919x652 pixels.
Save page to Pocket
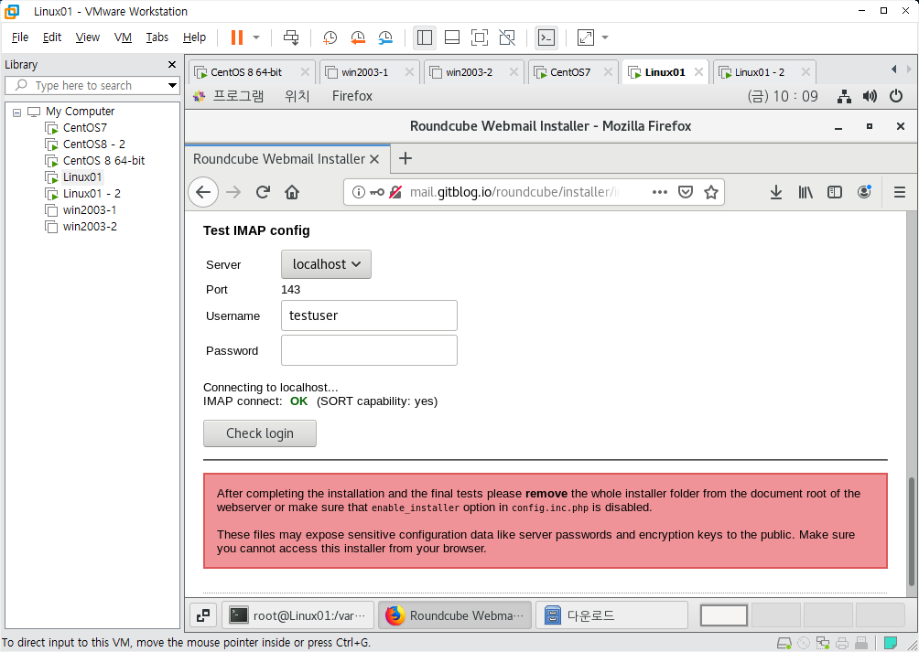pyautogui.click(x=686, y=192)
